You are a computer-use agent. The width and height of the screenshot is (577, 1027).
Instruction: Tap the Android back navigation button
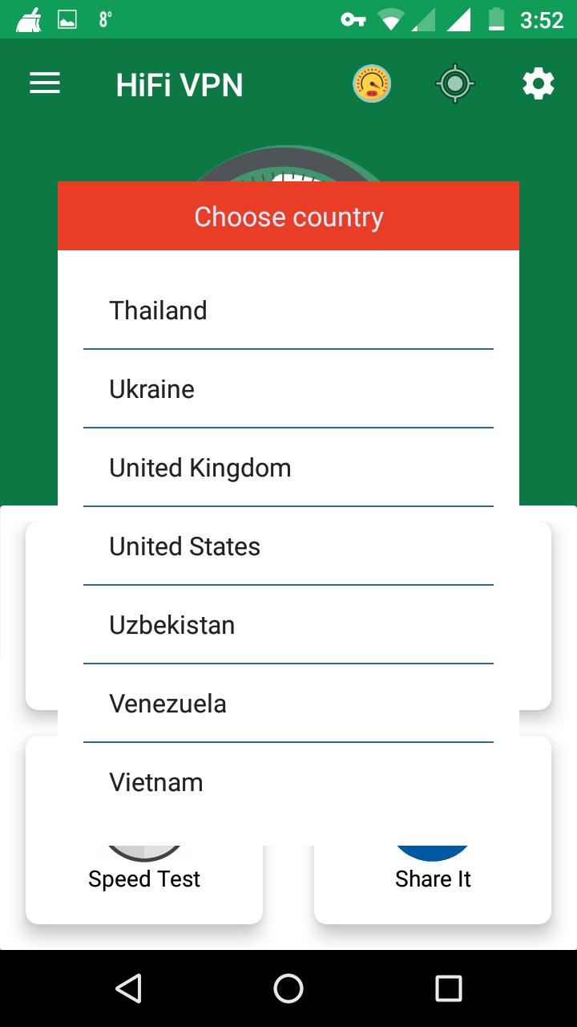(128, 988)
